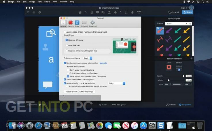Open Spotlight search in the menu bar
Image resolution: width=212 pixels, height=131 pixels.
(x=202, y=2)
